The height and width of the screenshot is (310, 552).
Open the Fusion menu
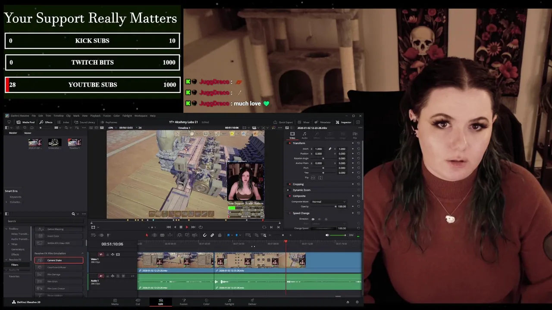click(107, 116)
